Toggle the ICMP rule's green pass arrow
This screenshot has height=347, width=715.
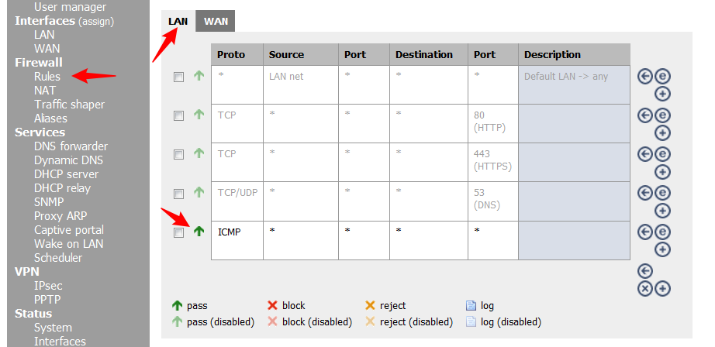point(199,231)
